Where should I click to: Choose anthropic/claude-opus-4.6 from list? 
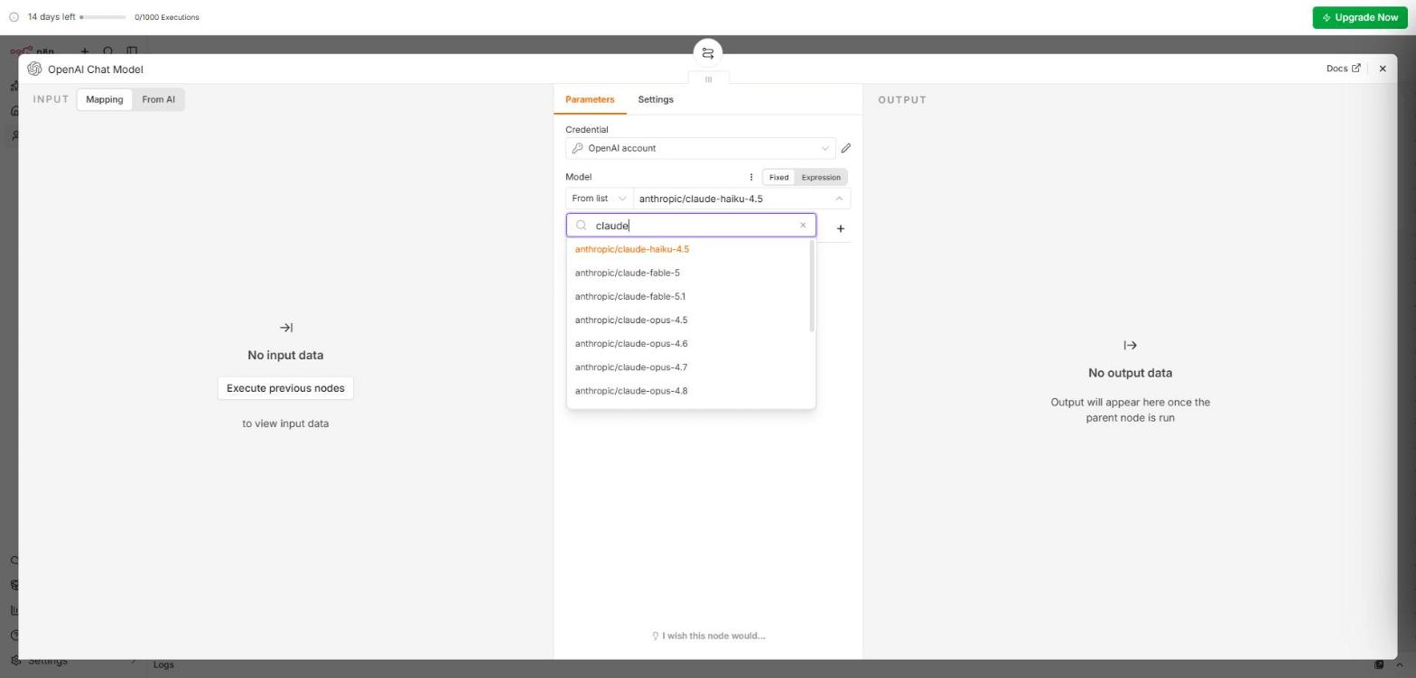point(689,343)
